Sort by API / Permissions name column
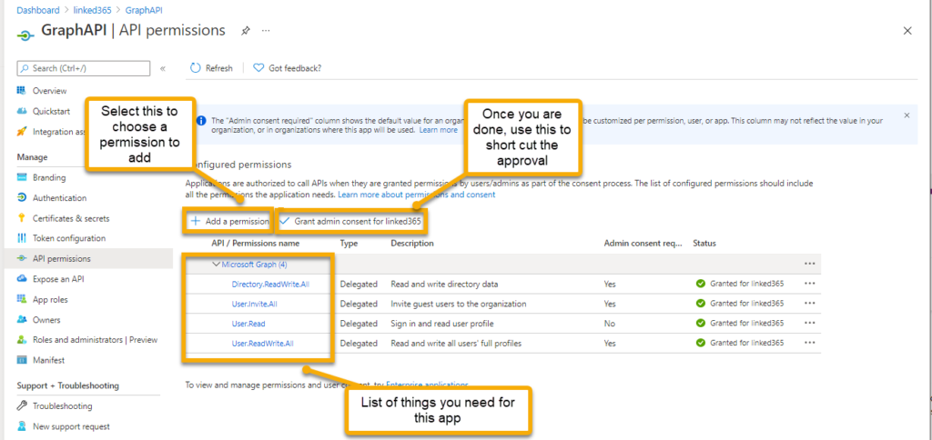Screen dimensions: 932x440 [x=256, y=244]
